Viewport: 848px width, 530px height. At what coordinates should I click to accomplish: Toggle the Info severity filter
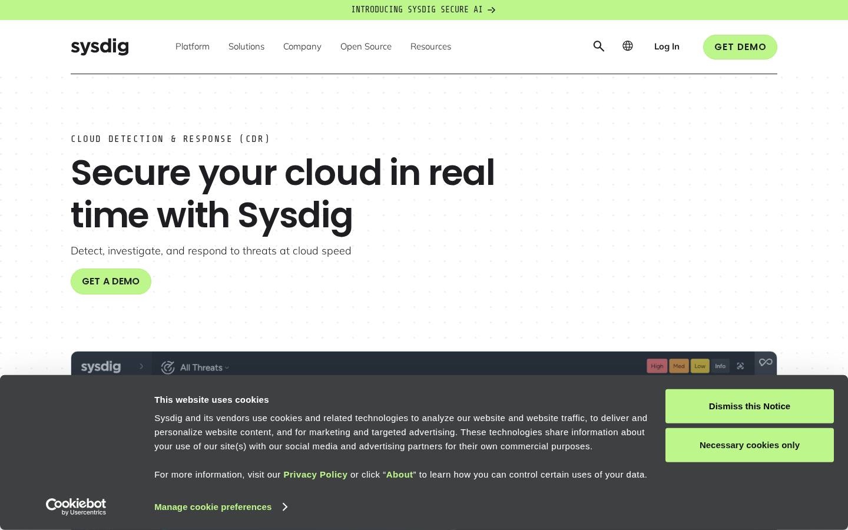(720, 366)
